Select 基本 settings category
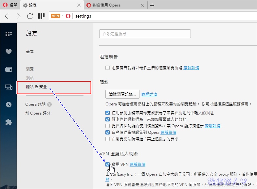The height and width of the screenshot is (189, 257). click(30, 52)
